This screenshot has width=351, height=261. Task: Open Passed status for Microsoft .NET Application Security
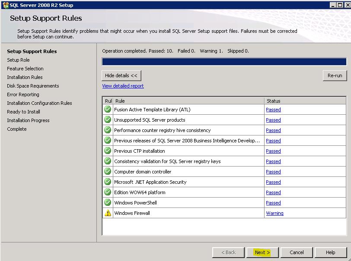(x=273, y=182)
